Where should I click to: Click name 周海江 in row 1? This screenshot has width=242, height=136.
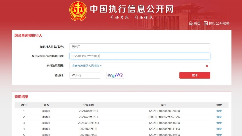(46, 111)
